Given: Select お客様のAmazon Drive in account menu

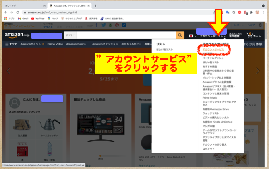Looking at the screenshot, I should pos(215,109).
